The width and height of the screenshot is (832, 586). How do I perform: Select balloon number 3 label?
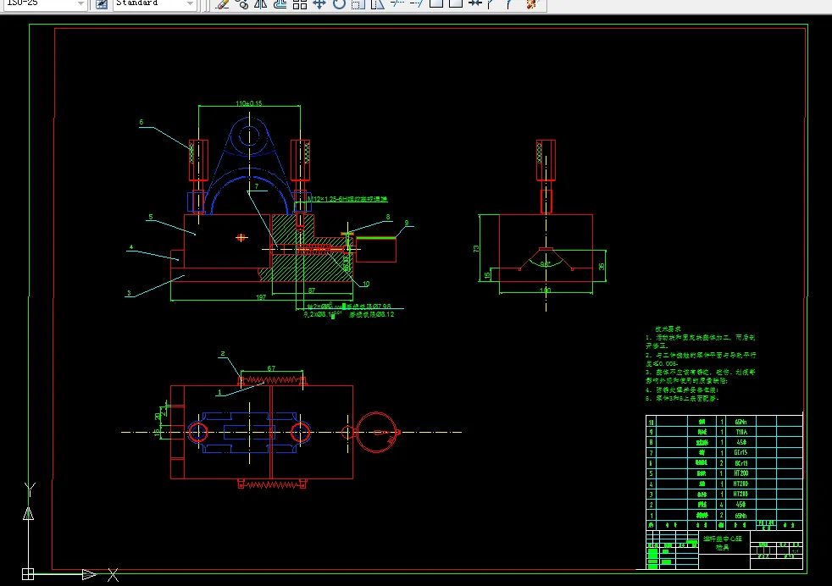click(x=129, y=293)
